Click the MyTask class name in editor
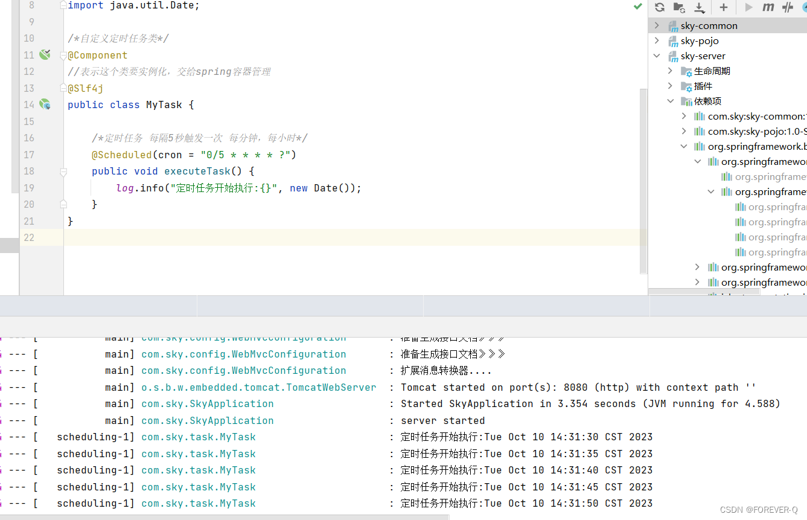 pos(164,104)
